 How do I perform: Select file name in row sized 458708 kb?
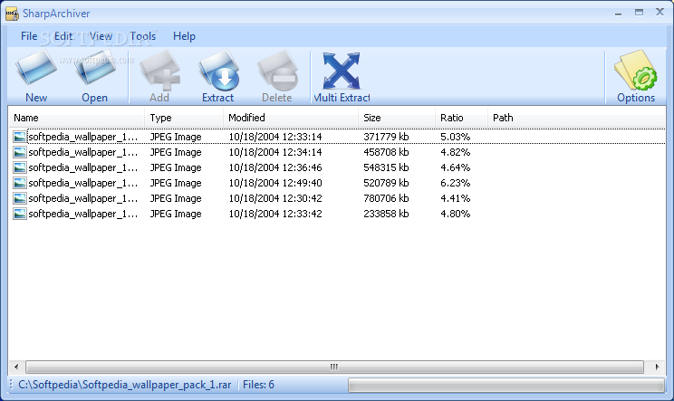83,152
